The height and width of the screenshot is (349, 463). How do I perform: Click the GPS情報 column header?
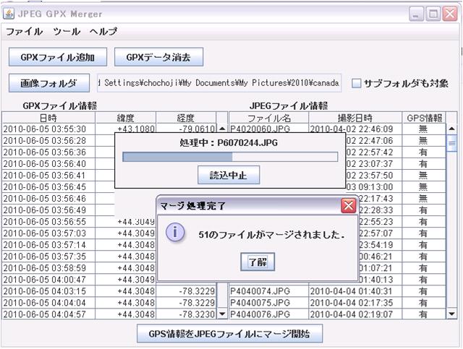[424, 118]
